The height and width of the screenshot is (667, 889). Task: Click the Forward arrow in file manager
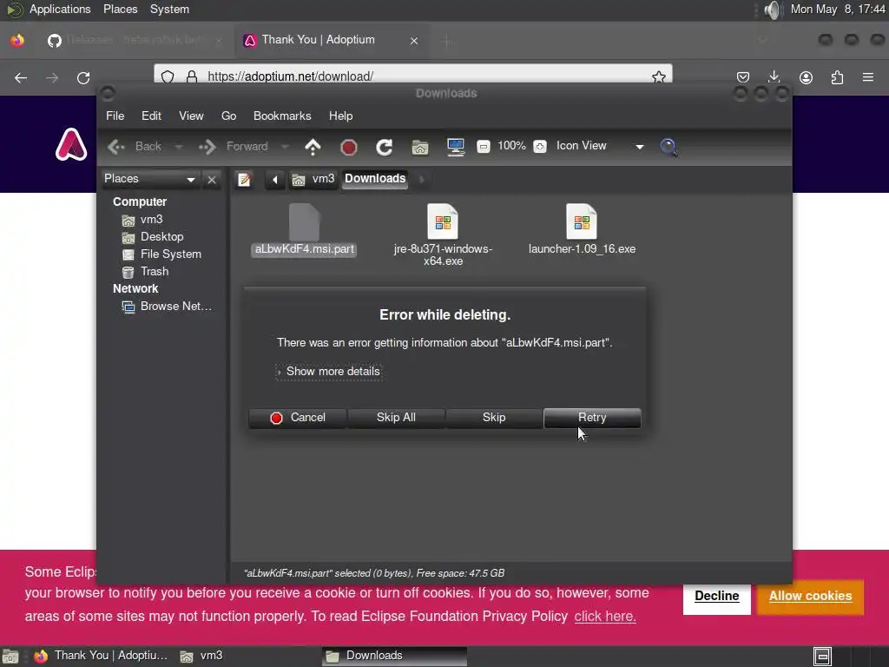click(233, 146)
